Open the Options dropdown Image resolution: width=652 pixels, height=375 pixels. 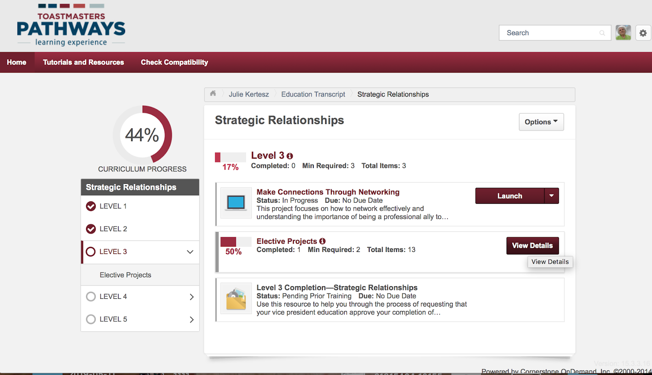click(x=541, y=122)
